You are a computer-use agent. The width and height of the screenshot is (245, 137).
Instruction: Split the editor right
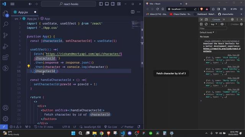132,12
